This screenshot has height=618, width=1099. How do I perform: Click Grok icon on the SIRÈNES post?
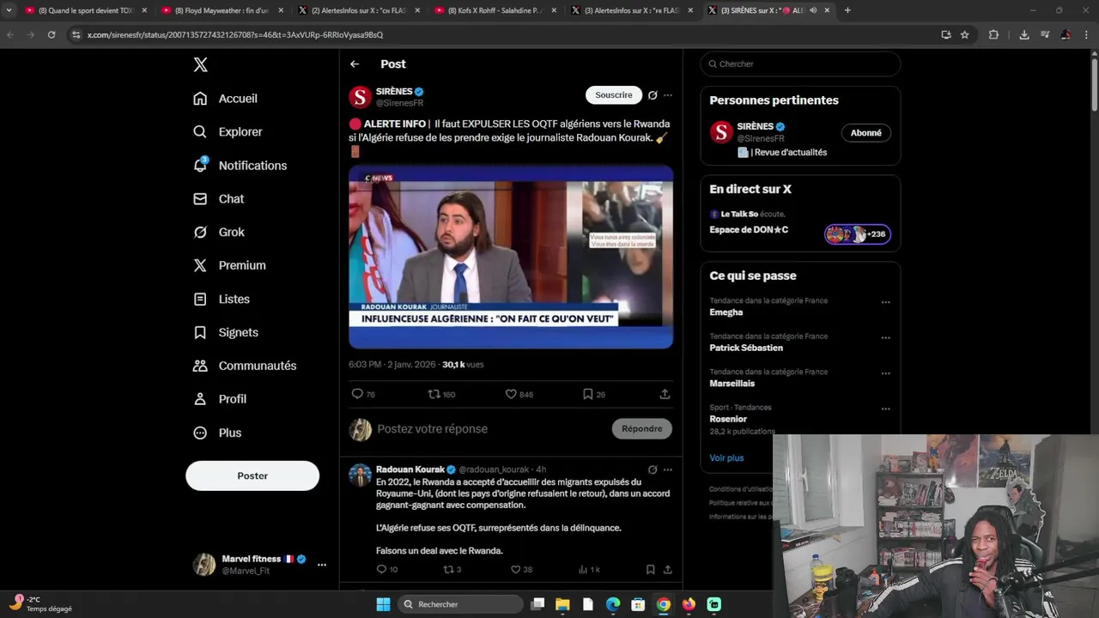(x=653, y=95)
